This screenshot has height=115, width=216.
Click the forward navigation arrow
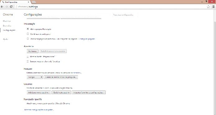pos(6,7)
